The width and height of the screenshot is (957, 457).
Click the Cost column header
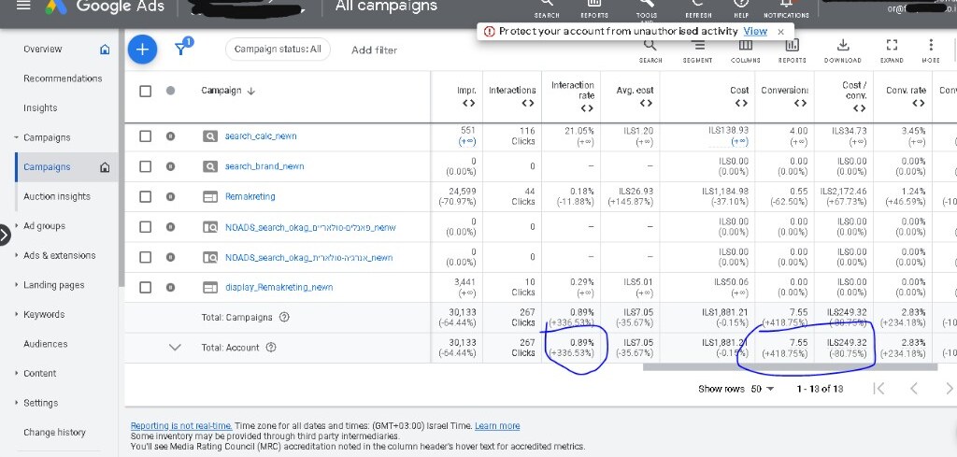[739, 91]
